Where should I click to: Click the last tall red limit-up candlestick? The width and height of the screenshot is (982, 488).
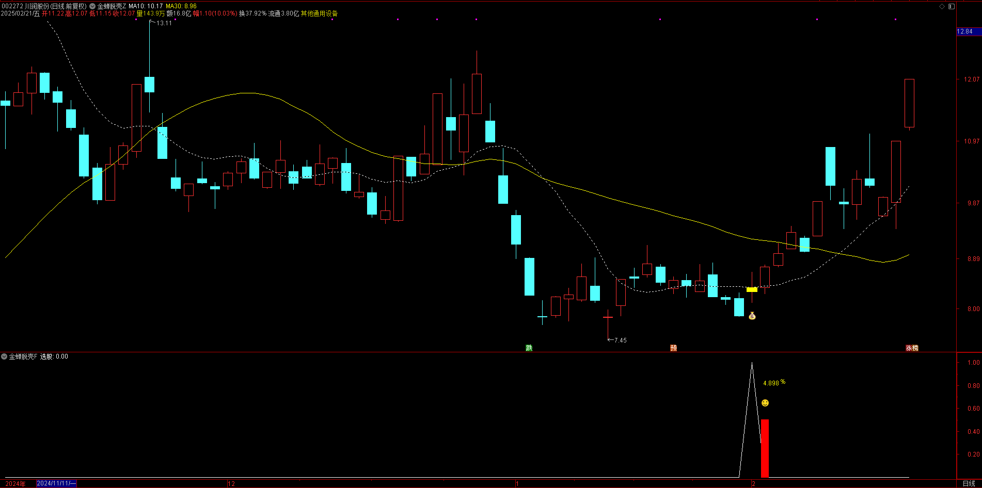909,103
